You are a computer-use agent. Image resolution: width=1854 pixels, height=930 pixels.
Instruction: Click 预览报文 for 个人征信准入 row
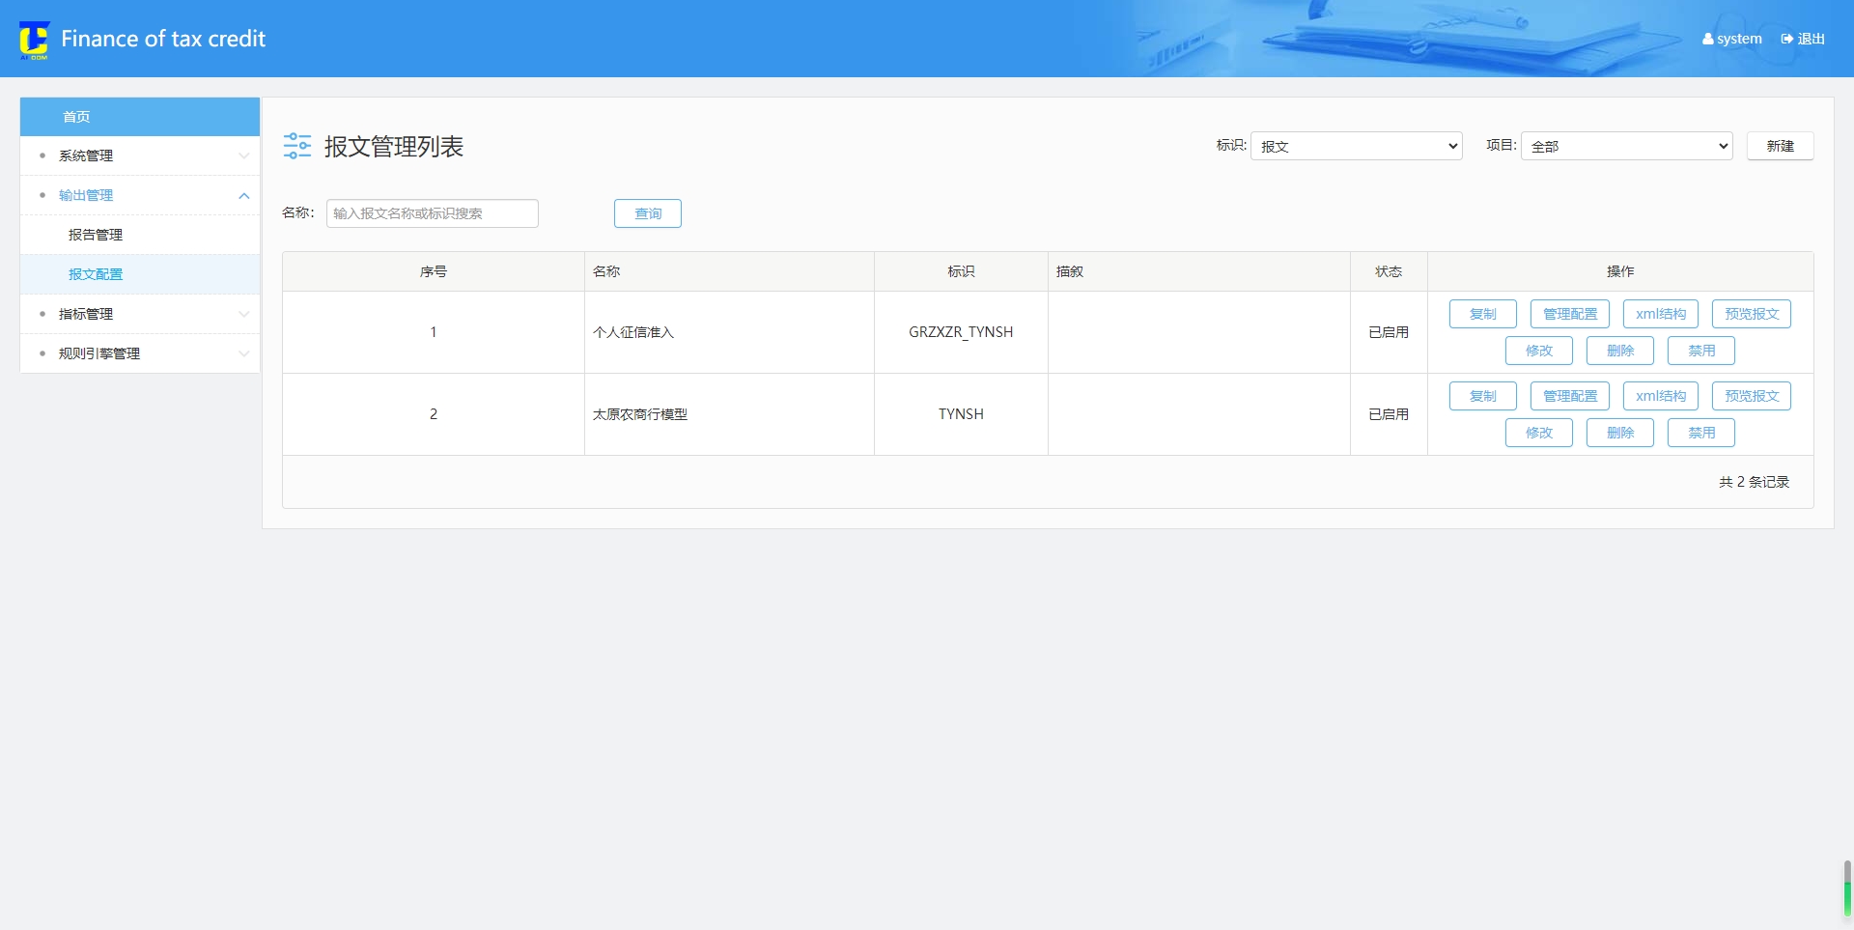pyautogui.click(x=1752, y=314)
